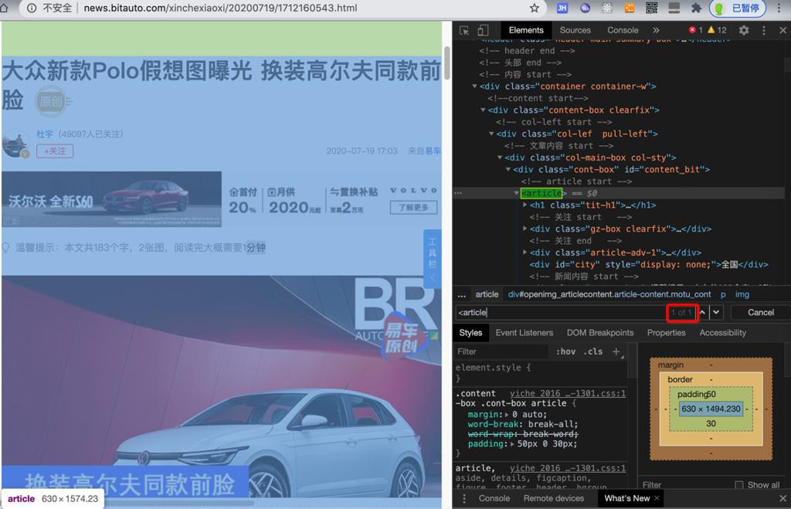Collapse the content-box clearfix div
The image size is (791, 509).
[x=483, y=110]
